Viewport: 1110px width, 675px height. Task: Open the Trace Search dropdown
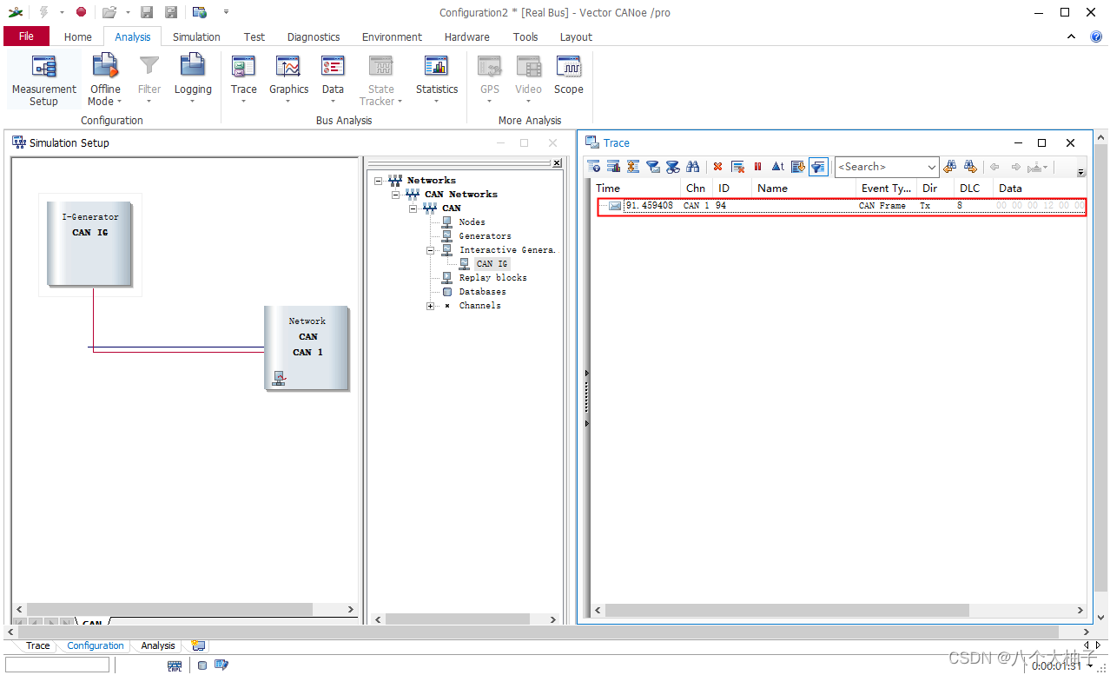pyautogui.click(x=932, y=167)
